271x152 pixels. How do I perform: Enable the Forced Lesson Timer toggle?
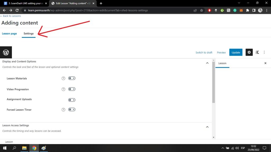(72, 110)
